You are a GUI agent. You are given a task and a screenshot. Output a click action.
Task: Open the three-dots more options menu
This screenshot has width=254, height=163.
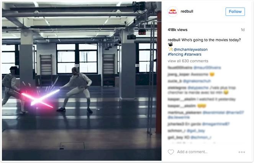click(241, 152)
